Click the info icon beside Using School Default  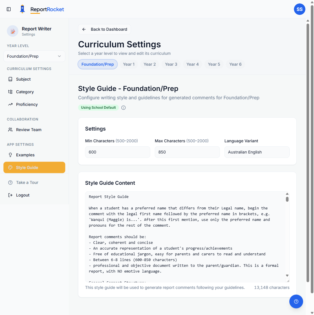pyautogui.click(x=123, y=108)
